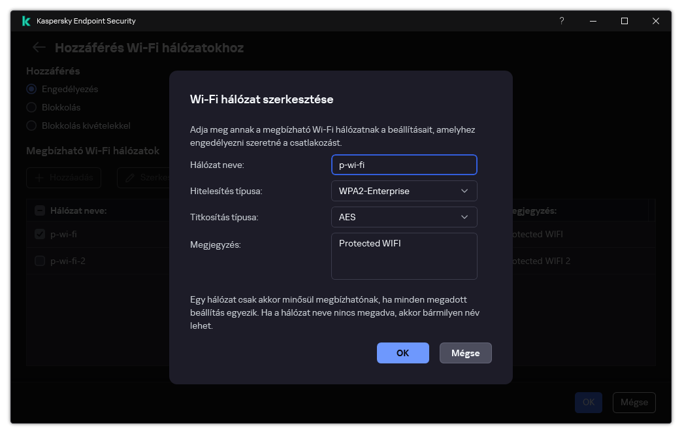Click the Hozzáadás button
The height and width of the screenshot is (434, 682).
click(x=63, y=177)
